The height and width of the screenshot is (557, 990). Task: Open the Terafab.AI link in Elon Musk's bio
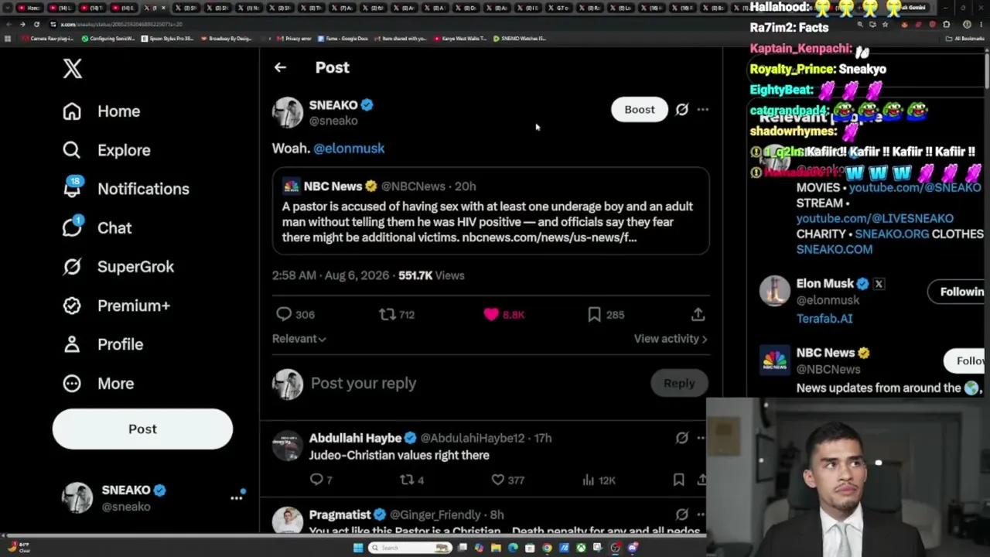[x=824, y=319]
